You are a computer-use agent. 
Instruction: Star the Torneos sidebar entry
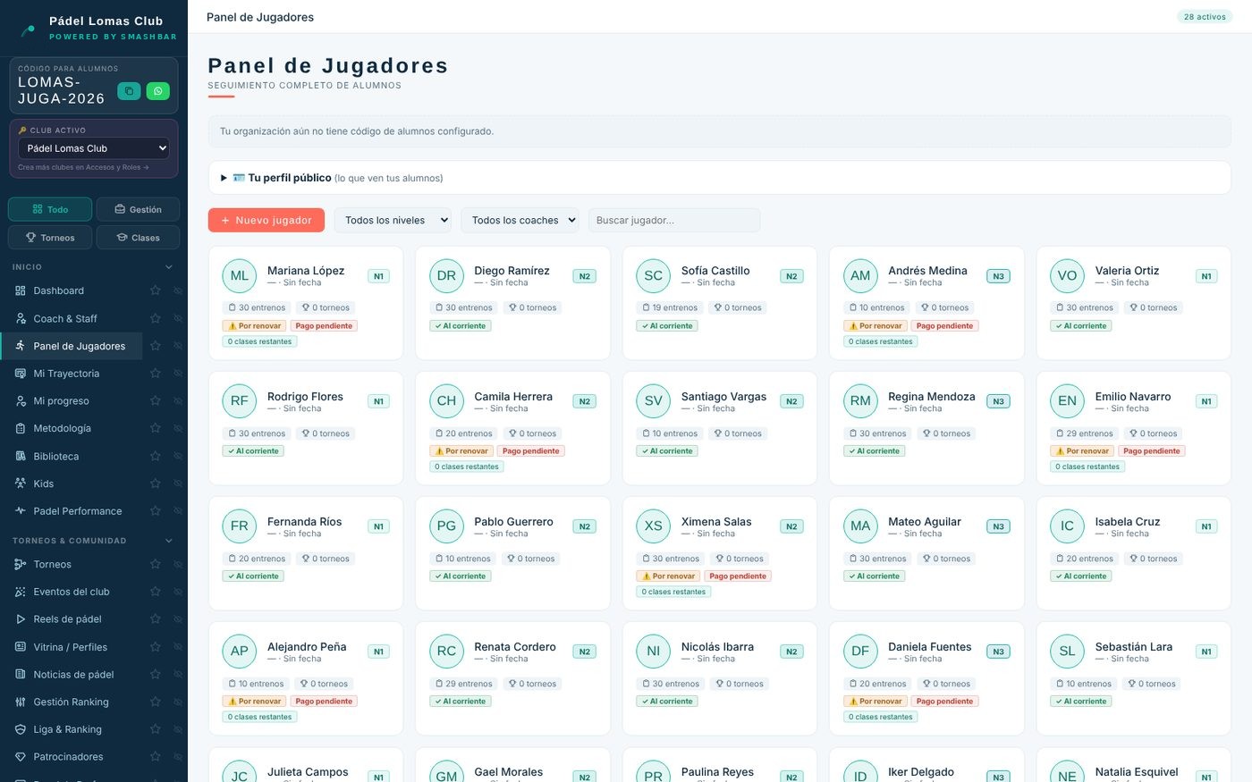[x=155, y=564]
